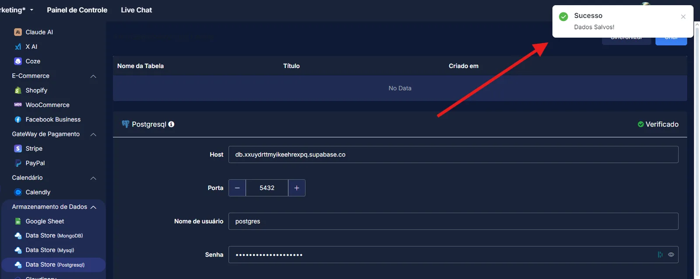Screen dimensions: 700x279
Task: Click the Dados Salvos! message text
Action: coord(594,27)
